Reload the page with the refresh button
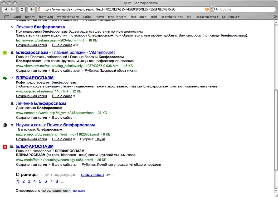This screenshot has width=278, height=197. coord(22,9)
